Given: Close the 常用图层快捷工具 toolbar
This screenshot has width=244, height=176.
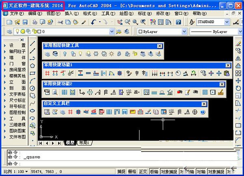Looking at the screenshot, I should pos(160,46).
